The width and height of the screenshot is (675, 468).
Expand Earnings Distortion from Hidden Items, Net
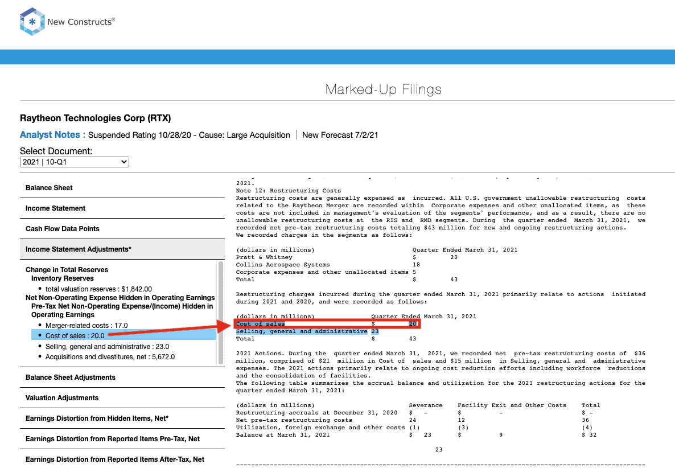pyautogui.click(x=122, y=418)
